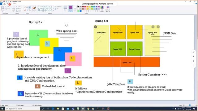Image resolution: width=198 pixels, height=111 pixels.
Task: Click the "Spring Container->>>" label
Action: 152,75
